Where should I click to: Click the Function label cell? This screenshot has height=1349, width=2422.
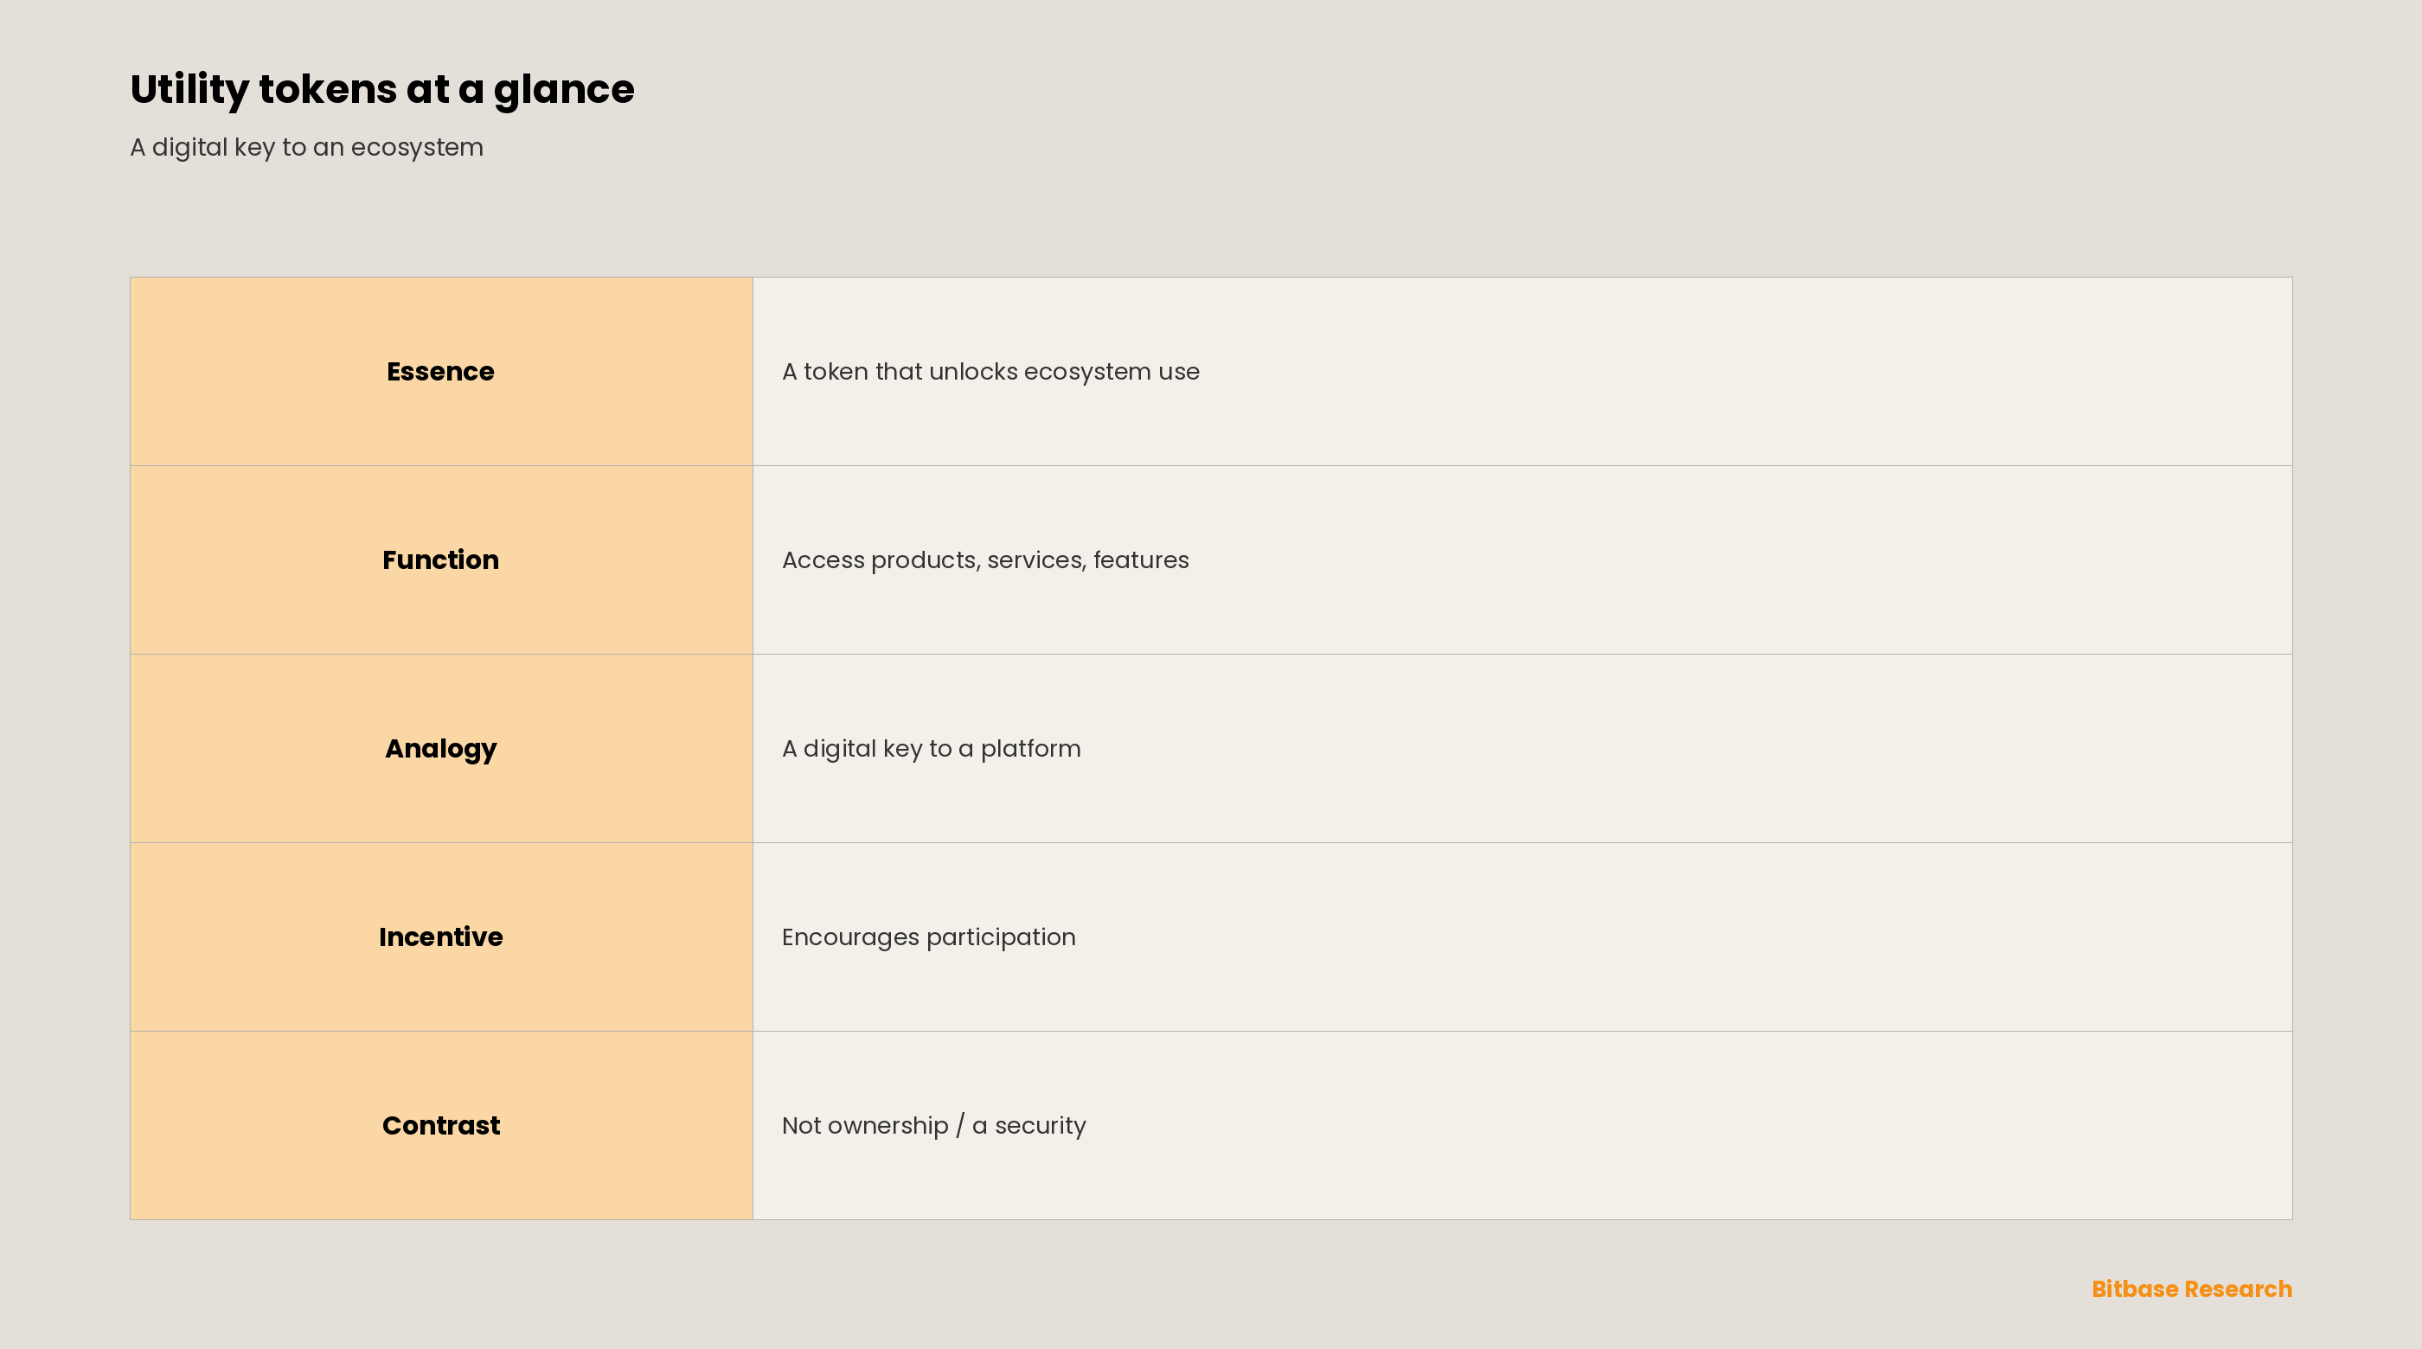pyautogui.click(x=441, y=560)
